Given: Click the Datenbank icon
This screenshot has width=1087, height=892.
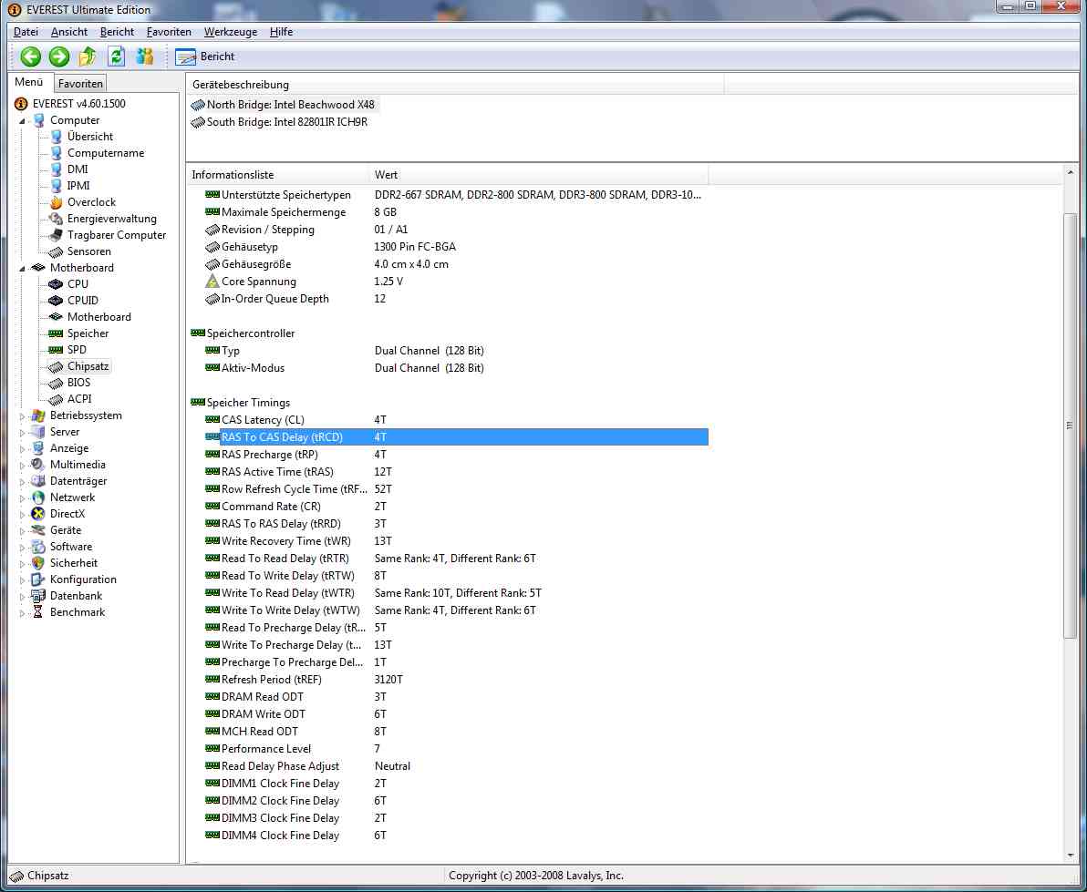Looking at the screenshot, I should pyautogui.click(x=39, y=596).
